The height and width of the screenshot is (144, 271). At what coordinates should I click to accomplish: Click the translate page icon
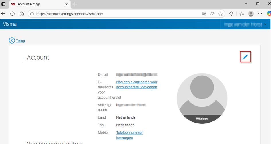coord(204,14)
